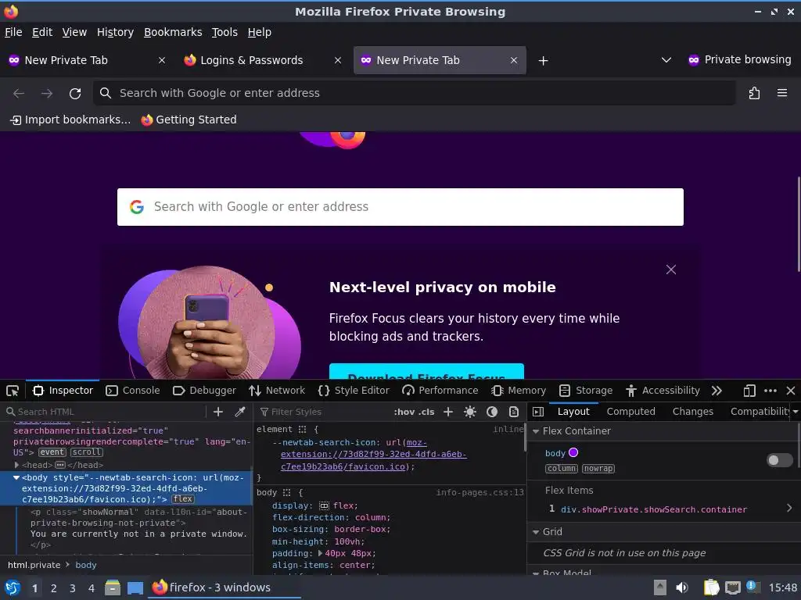The image size is (801, 600).
Task: Toggle the body flexbox overlay switch
Action: click(x=780, y=460)
